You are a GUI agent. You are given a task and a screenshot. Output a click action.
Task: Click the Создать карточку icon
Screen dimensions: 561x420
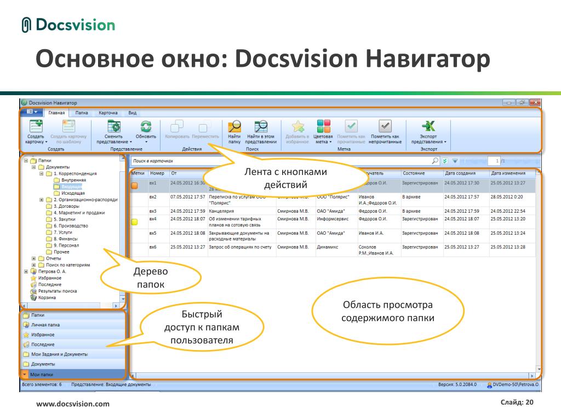tap(36, 126)
